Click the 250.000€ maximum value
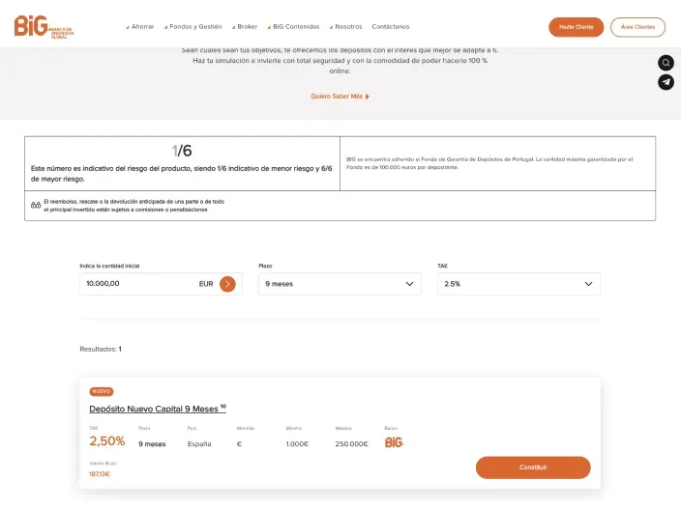Image resolution: width=681 pixels, height=510 pixels. pyautogui.click(x=351, y=444)
